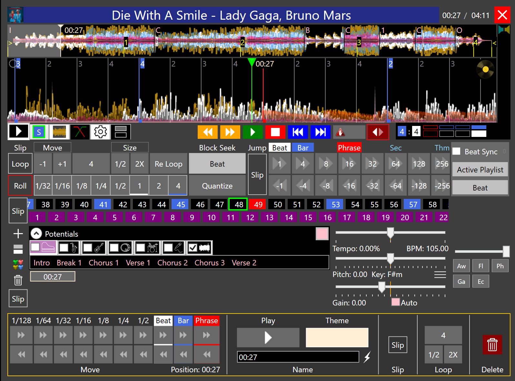Click the red Delete trash button

(x=492, y=345)
